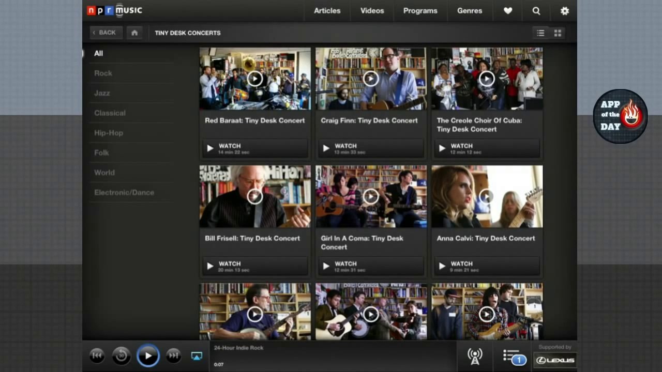Open Craig Finn concert title

(x=369, y=120)
